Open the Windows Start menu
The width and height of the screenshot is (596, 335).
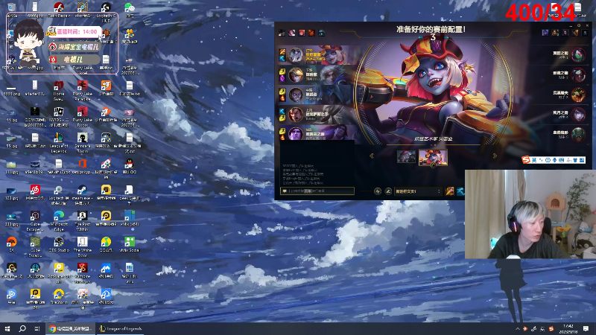point(7,328)
